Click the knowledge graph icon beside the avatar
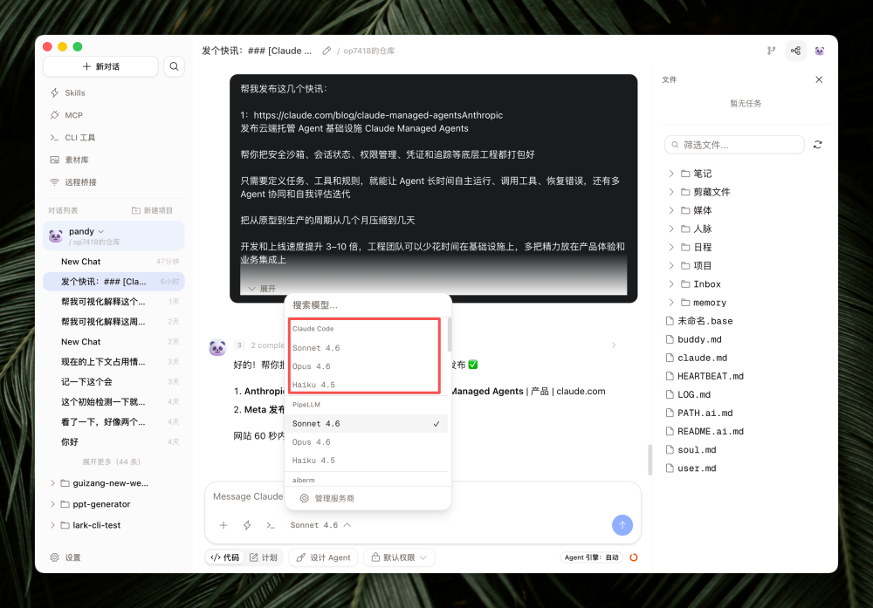873x608 pixels. [x=795, y=50]
